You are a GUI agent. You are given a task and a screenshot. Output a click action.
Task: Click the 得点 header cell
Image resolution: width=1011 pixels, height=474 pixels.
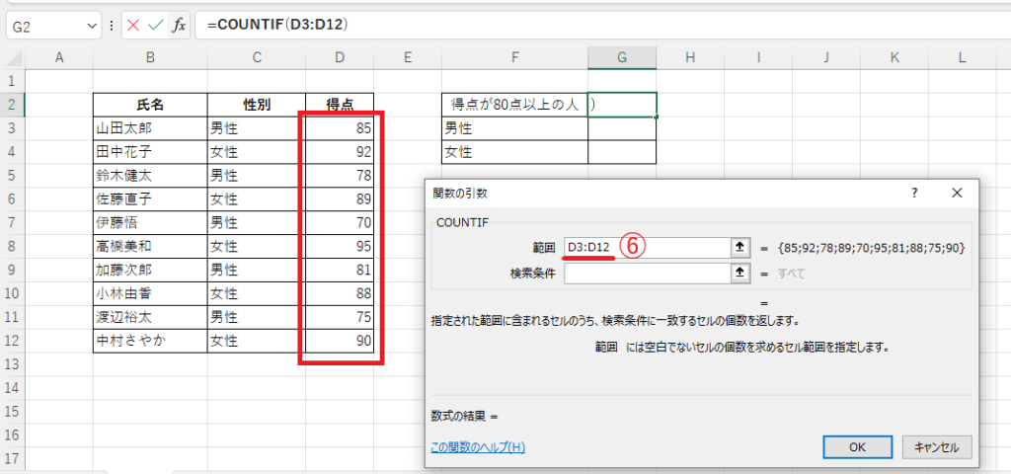340,105
